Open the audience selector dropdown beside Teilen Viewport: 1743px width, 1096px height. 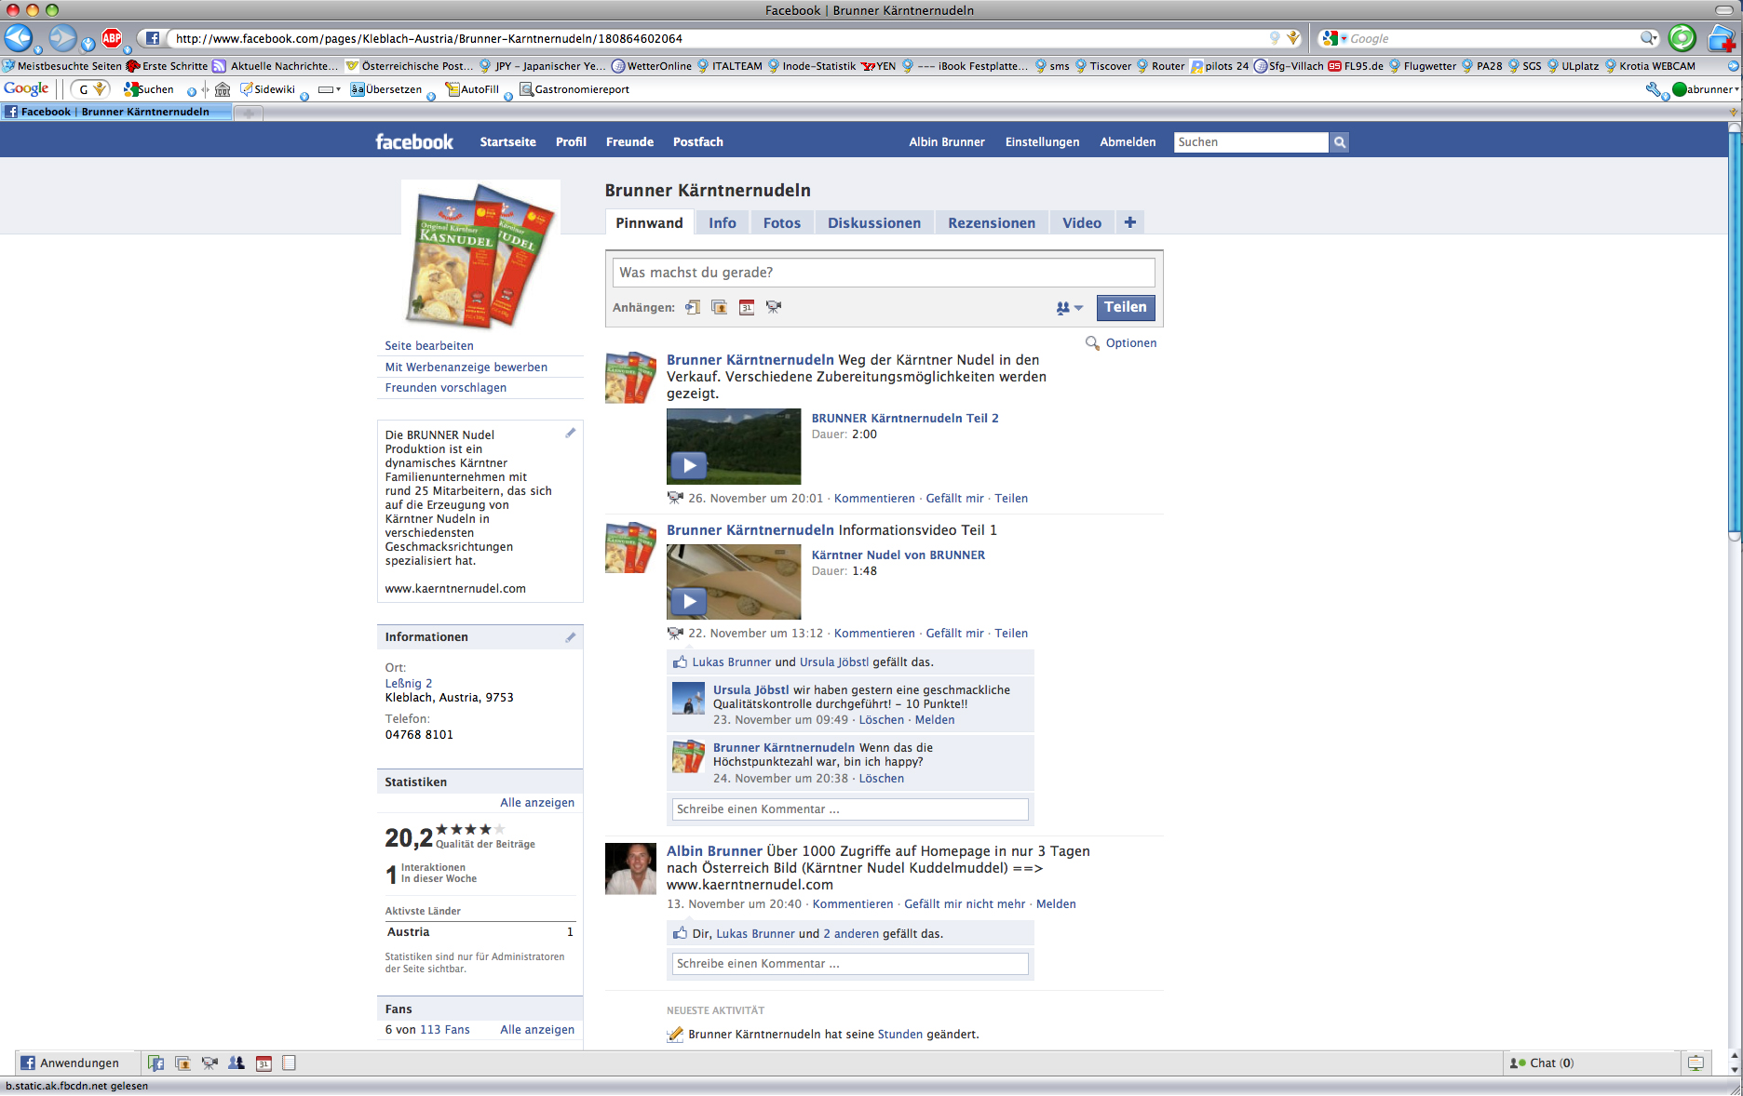pos(1069,308)
